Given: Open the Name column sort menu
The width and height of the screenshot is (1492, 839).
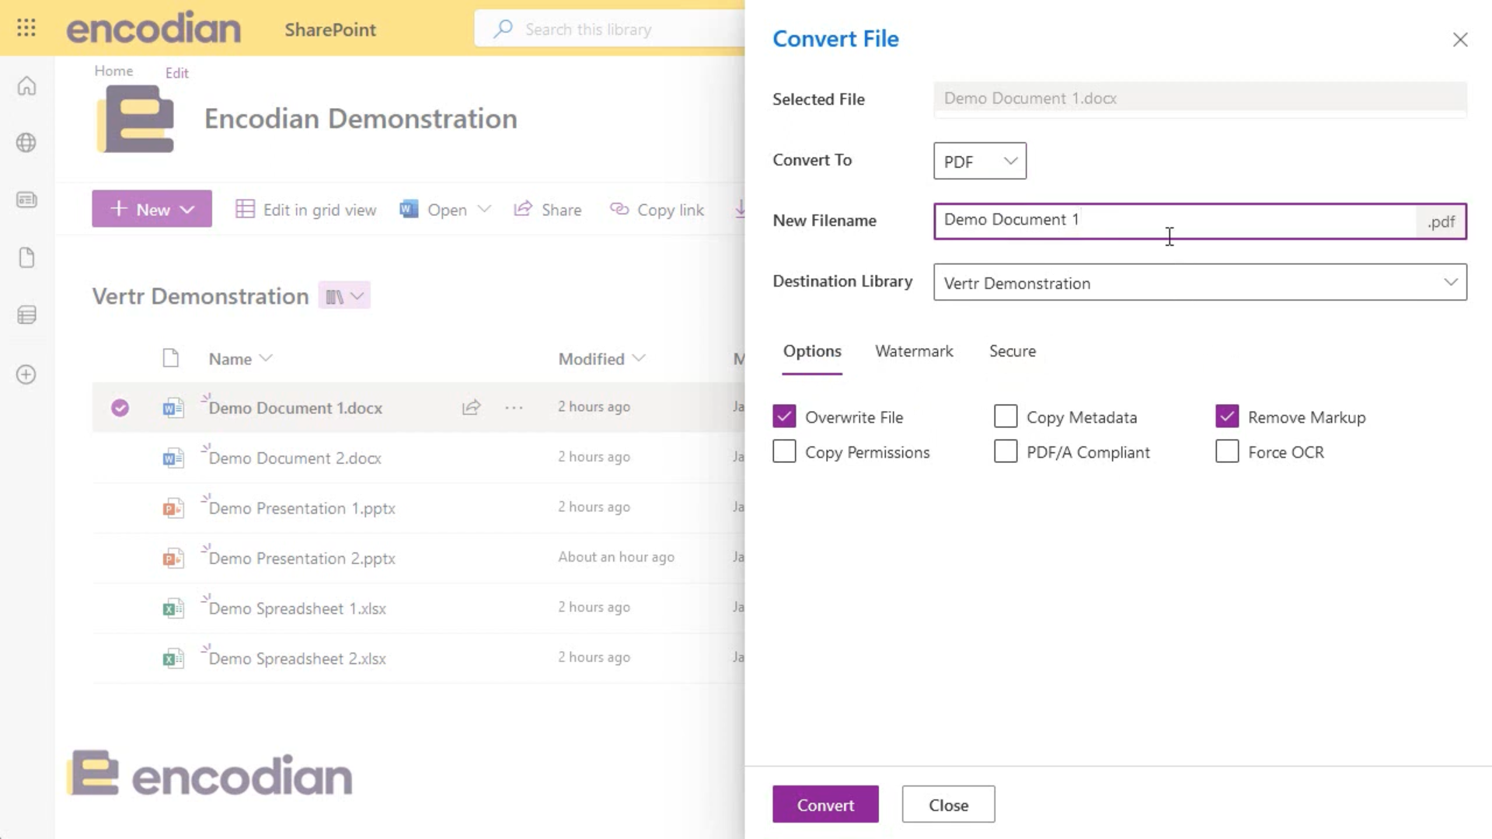Looking at the screenshot, I should tap(240, 358).
